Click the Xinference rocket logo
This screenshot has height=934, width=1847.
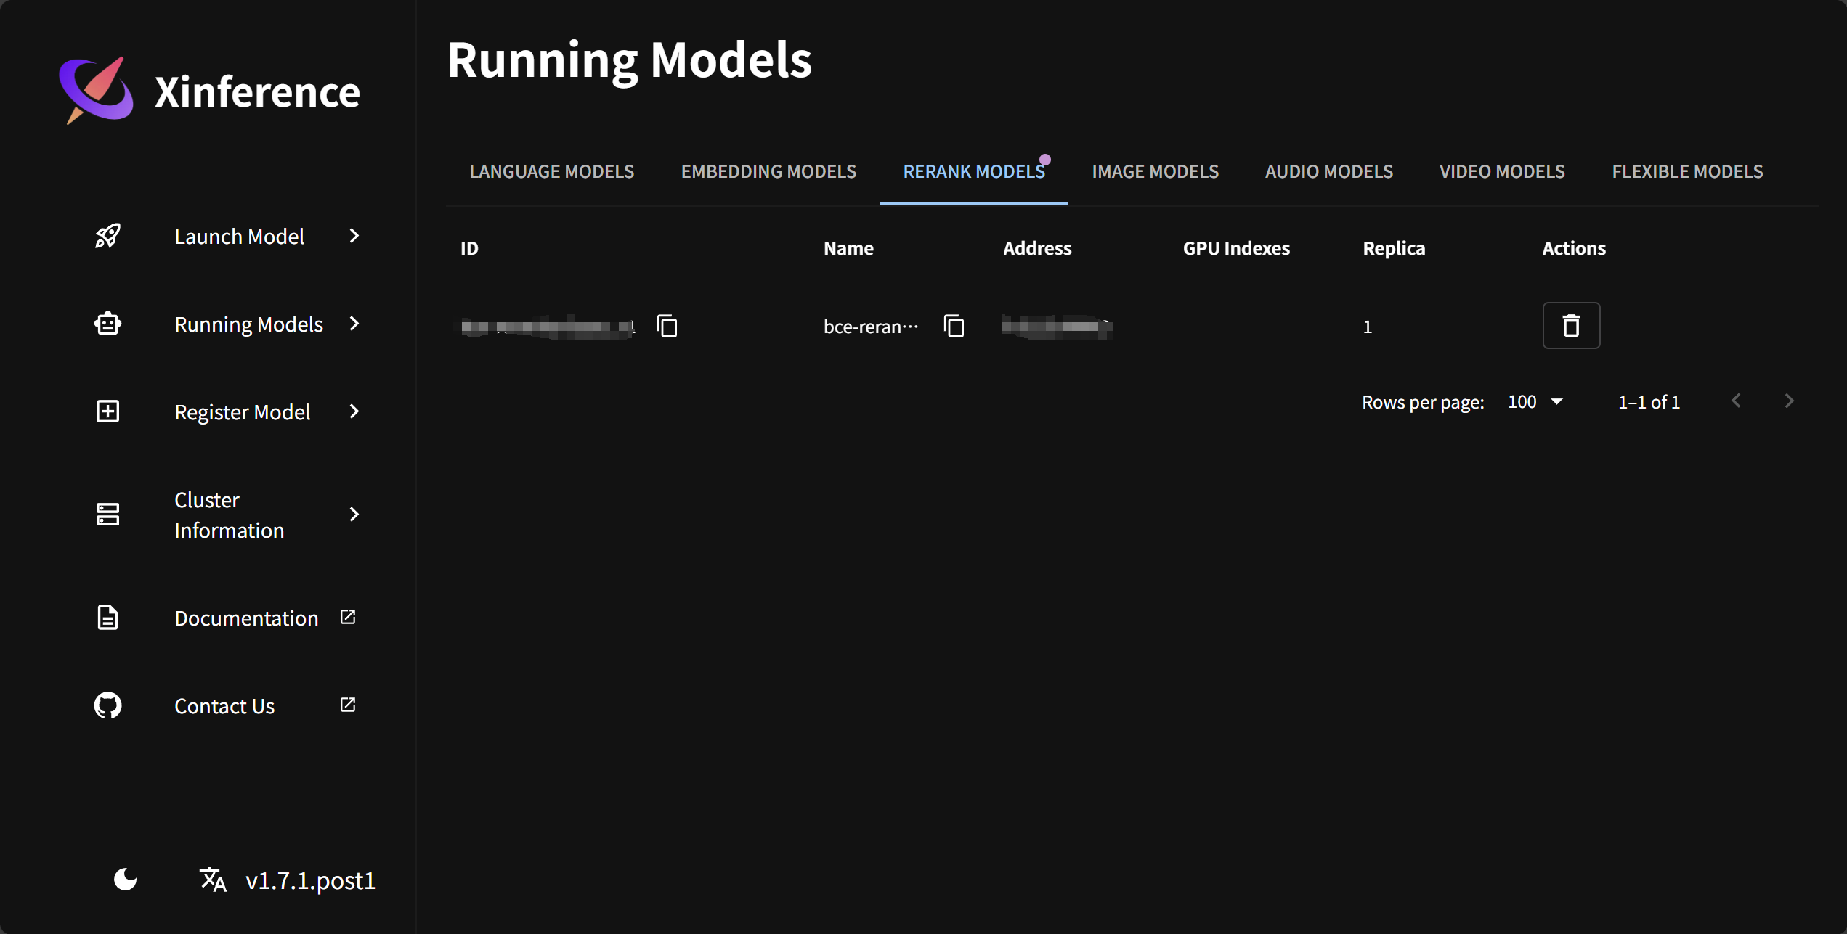click(x=97, y=90)
